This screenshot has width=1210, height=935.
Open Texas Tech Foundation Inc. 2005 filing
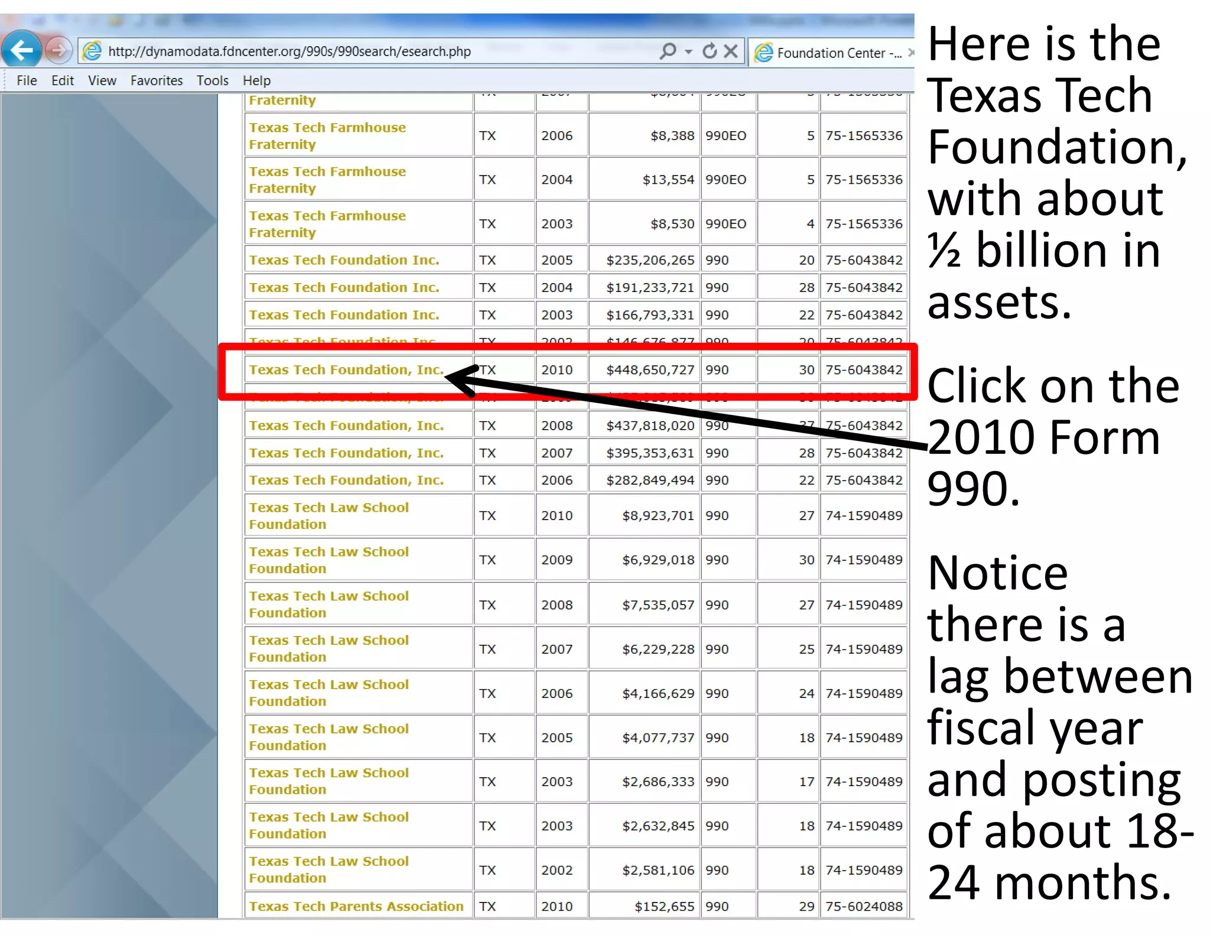[344, 260]
